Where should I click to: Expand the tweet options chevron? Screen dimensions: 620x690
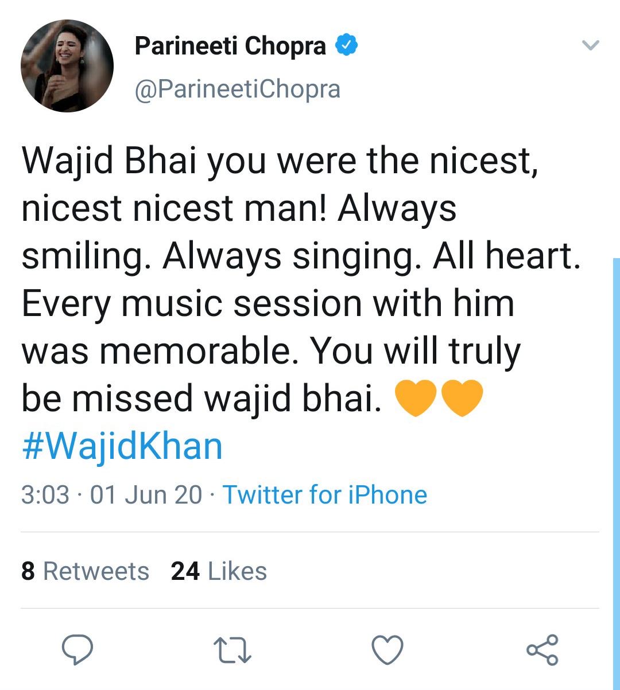click(590, 45)
